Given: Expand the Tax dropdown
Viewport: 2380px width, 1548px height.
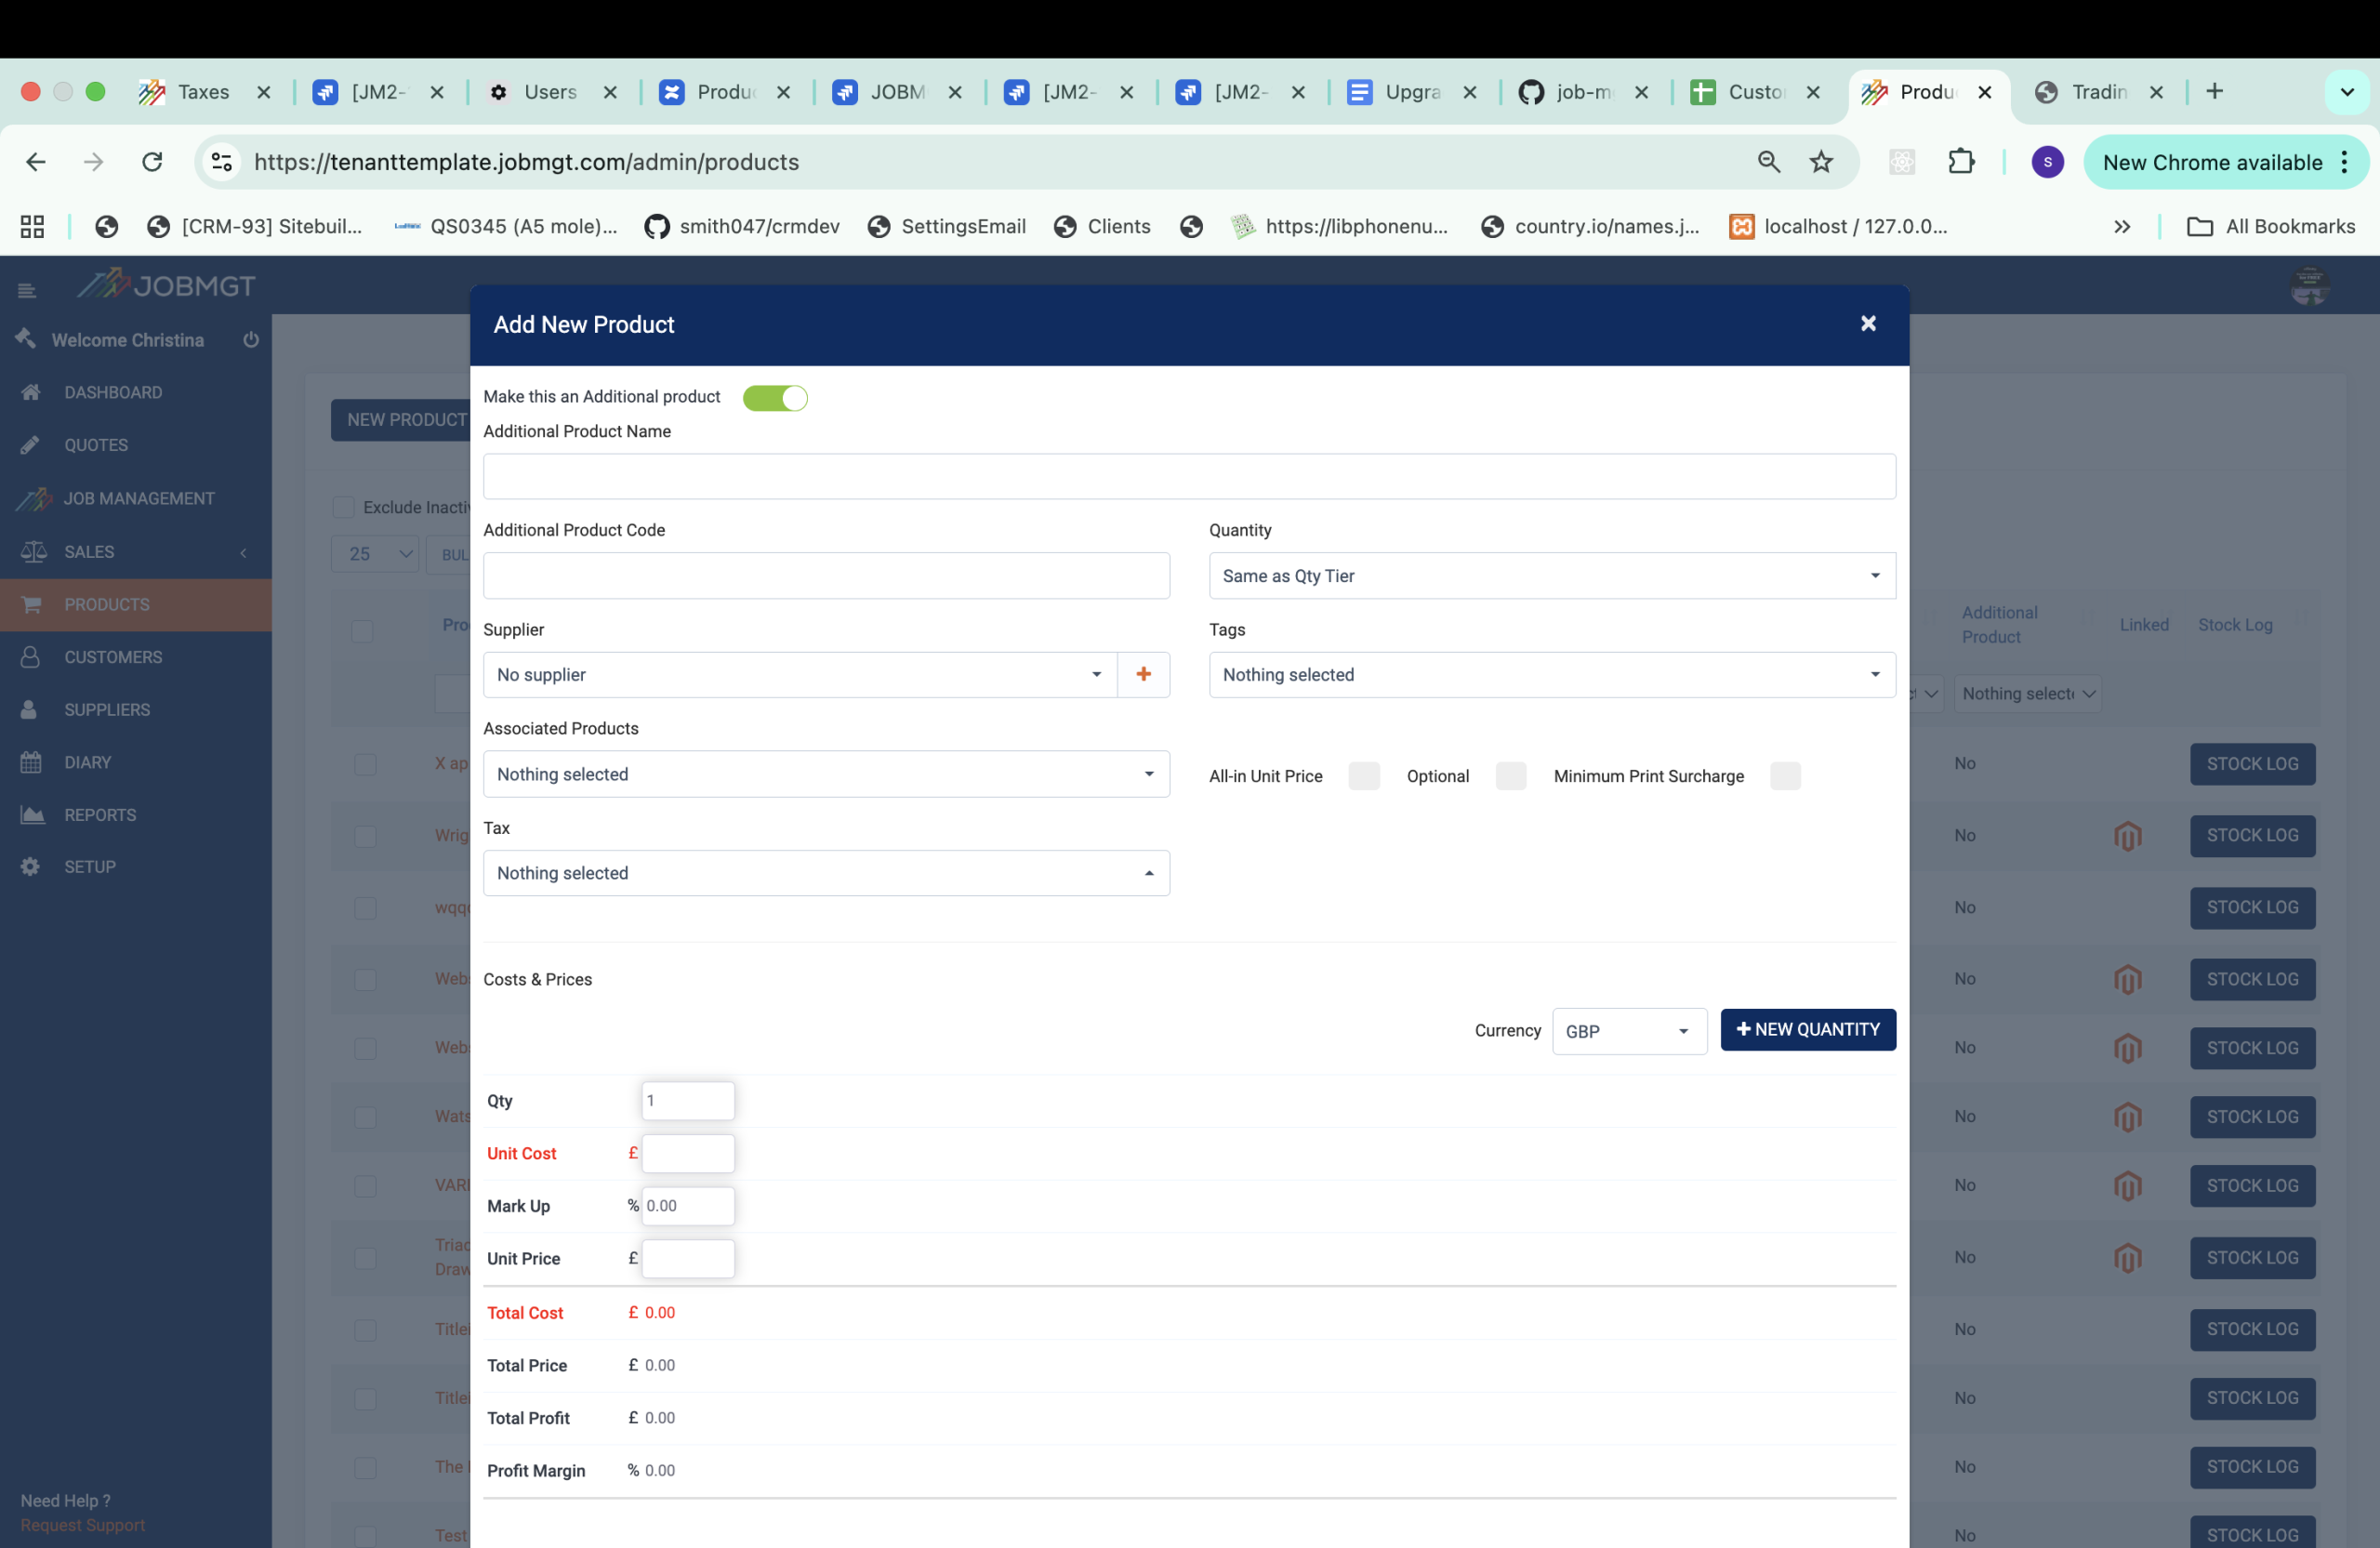Looking at the screenshot, I should tap(826, 873).
